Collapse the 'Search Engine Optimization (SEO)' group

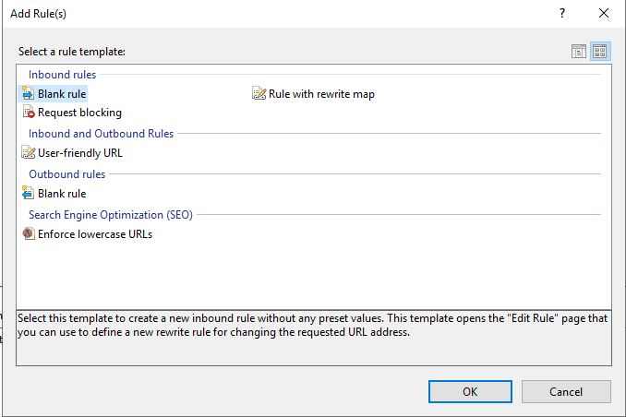110,215
